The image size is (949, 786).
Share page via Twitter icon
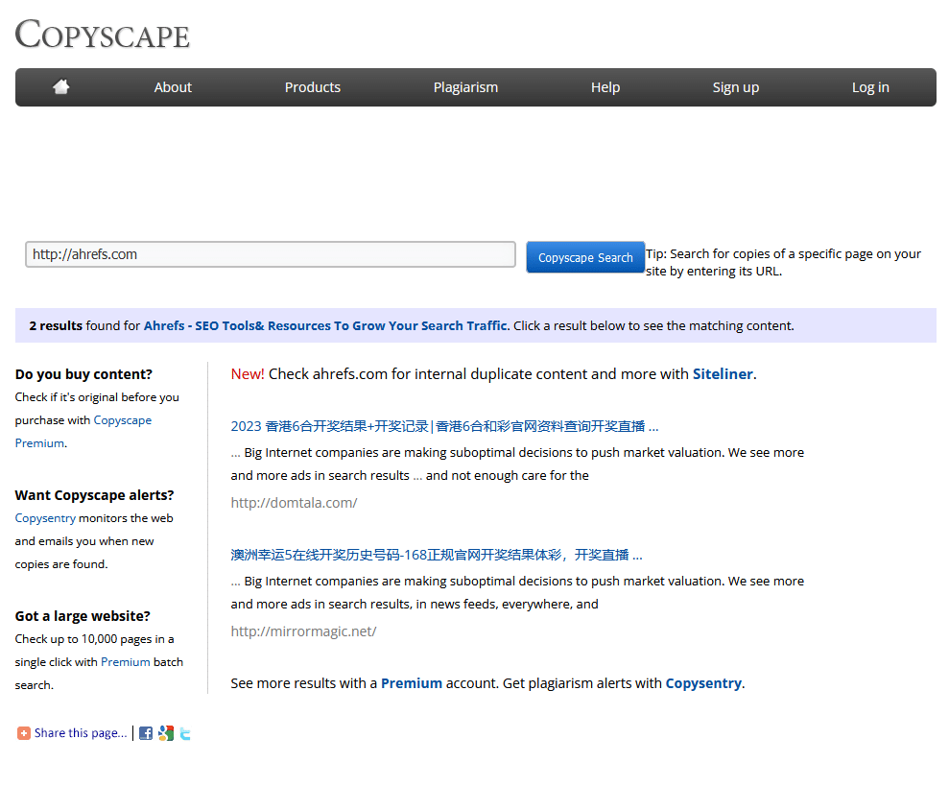click(x=186, y=733)
